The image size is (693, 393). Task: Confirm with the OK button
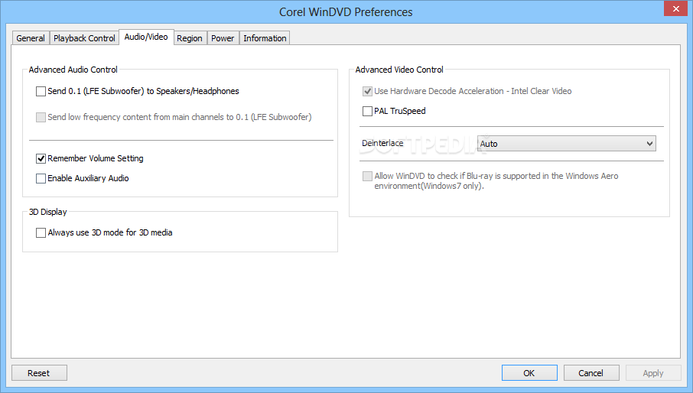529,373
